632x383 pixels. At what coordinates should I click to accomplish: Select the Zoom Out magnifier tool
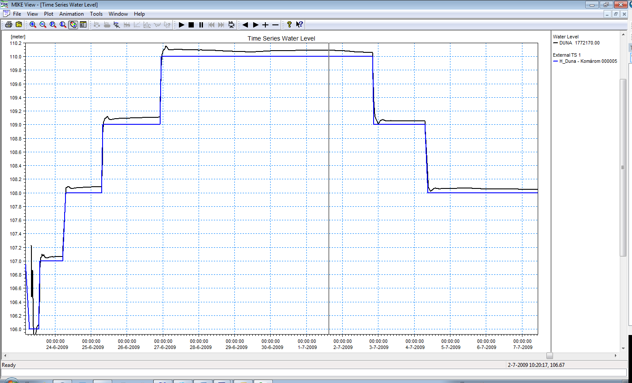pyautogui.click(x=43, y=25)
